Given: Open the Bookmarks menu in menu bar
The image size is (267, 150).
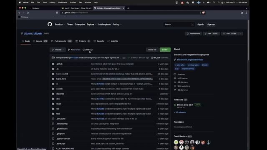Looking at the screenshot, I should [x=63, y=2].
